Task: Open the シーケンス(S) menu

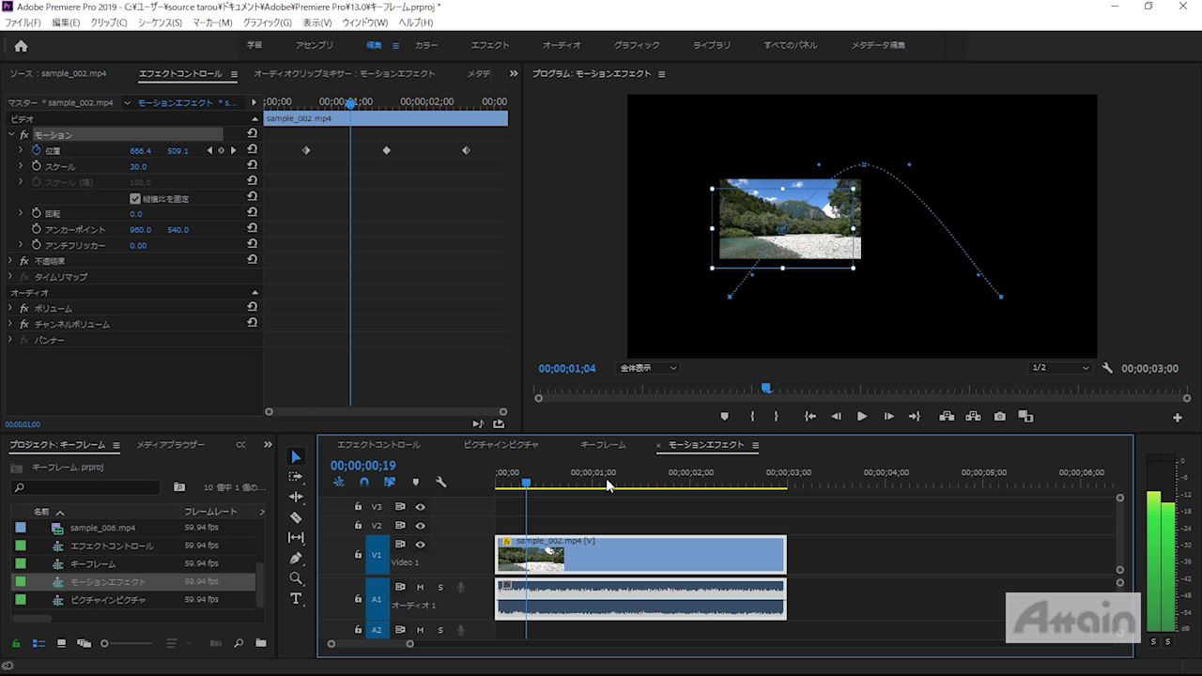Action: point(160,23)
